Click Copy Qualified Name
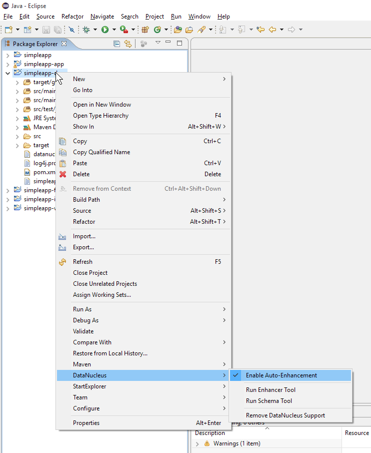The width and height of the screenshot is (371, 453). click(x=143, y=152)
